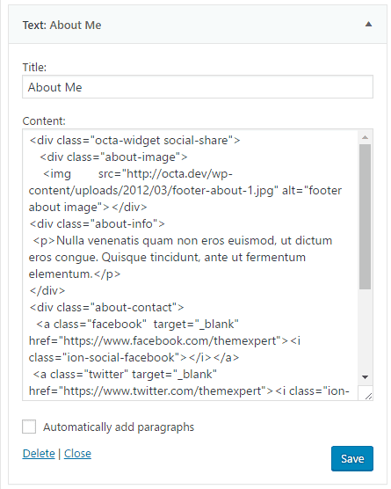Enable Automatically add paragraphs checkbox
391x489 pixels.
(x=29, y=427)
